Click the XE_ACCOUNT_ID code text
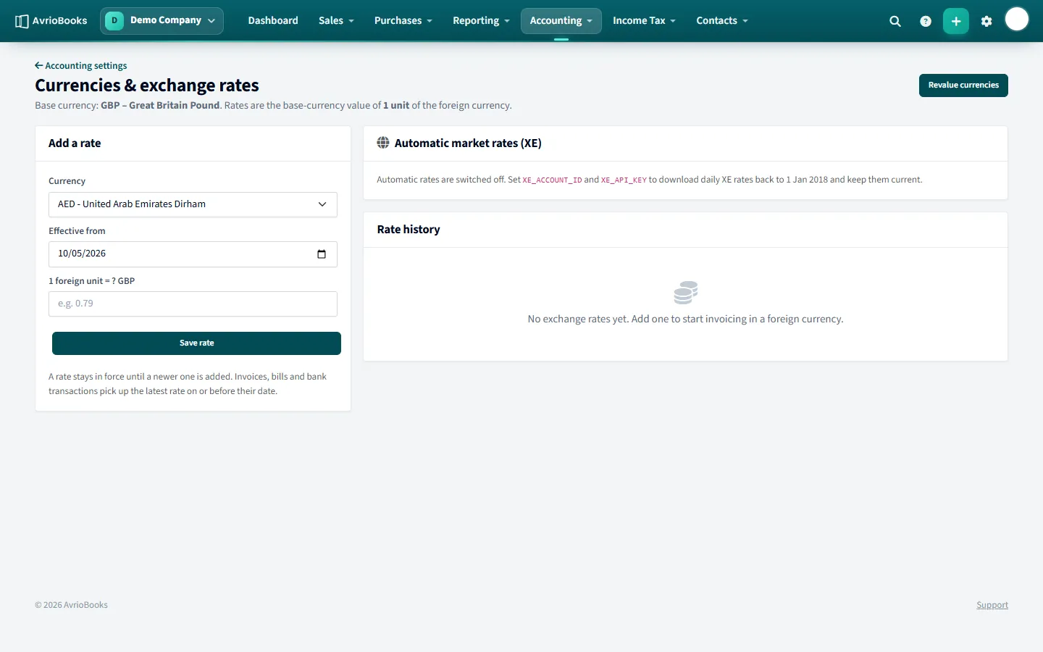 coord(552,180)
